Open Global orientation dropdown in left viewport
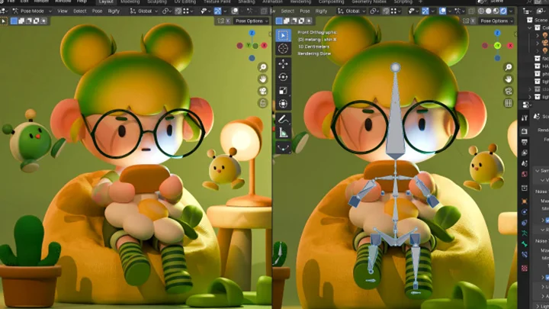The image size is (549, 309). pyautogui.click(x=144, y=11)
